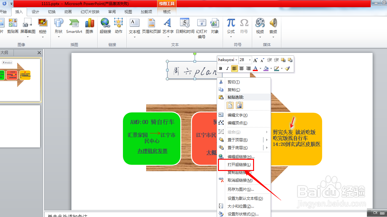Insert a Chart (图表)
Image resolution: width=387 pixels, height=217 pixels.
click(x=89, y=26)
